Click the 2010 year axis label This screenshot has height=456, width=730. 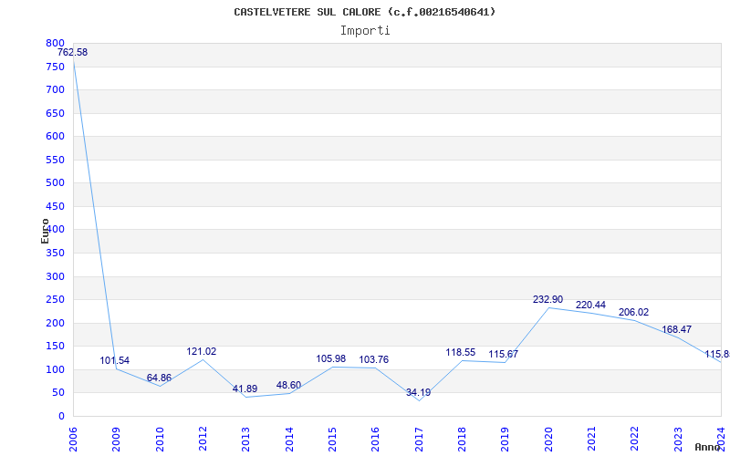pos(160,440)
